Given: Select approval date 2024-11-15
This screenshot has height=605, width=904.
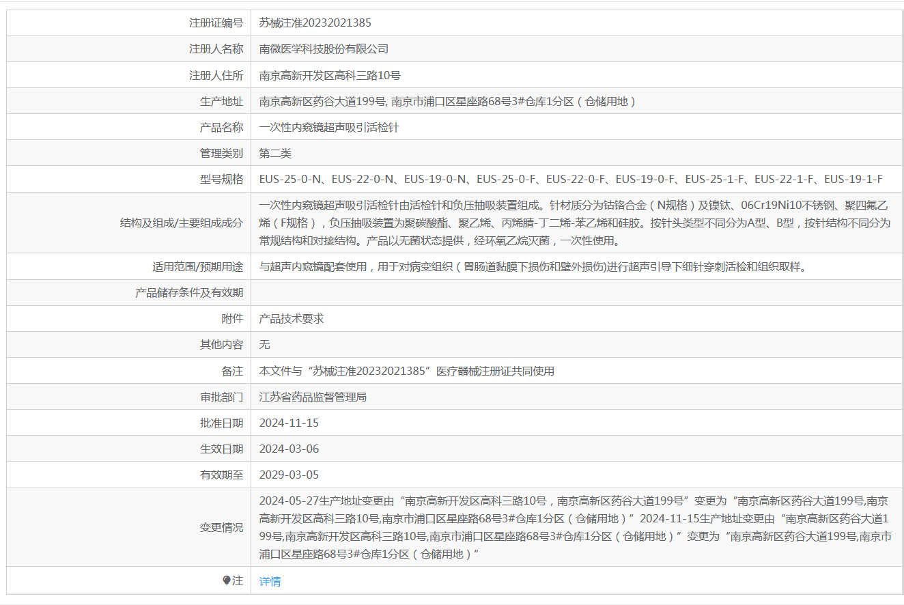Looking at the screenshot, I should point(289,423).
